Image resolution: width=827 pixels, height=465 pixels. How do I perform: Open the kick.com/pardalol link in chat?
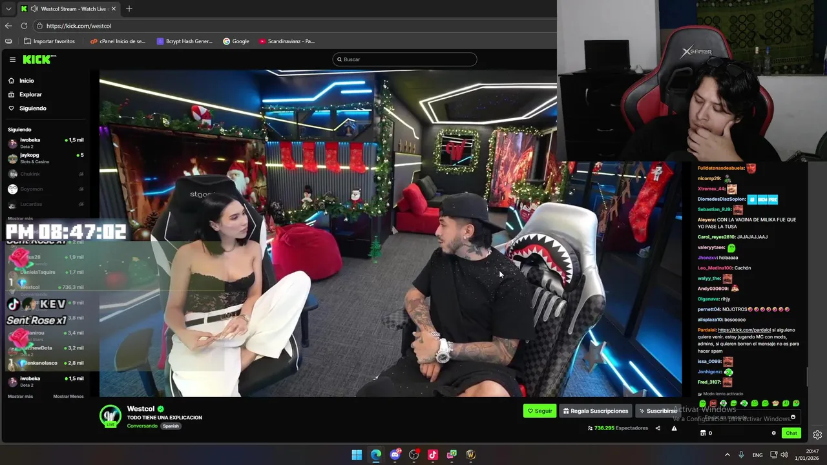(x=744, y=330)
